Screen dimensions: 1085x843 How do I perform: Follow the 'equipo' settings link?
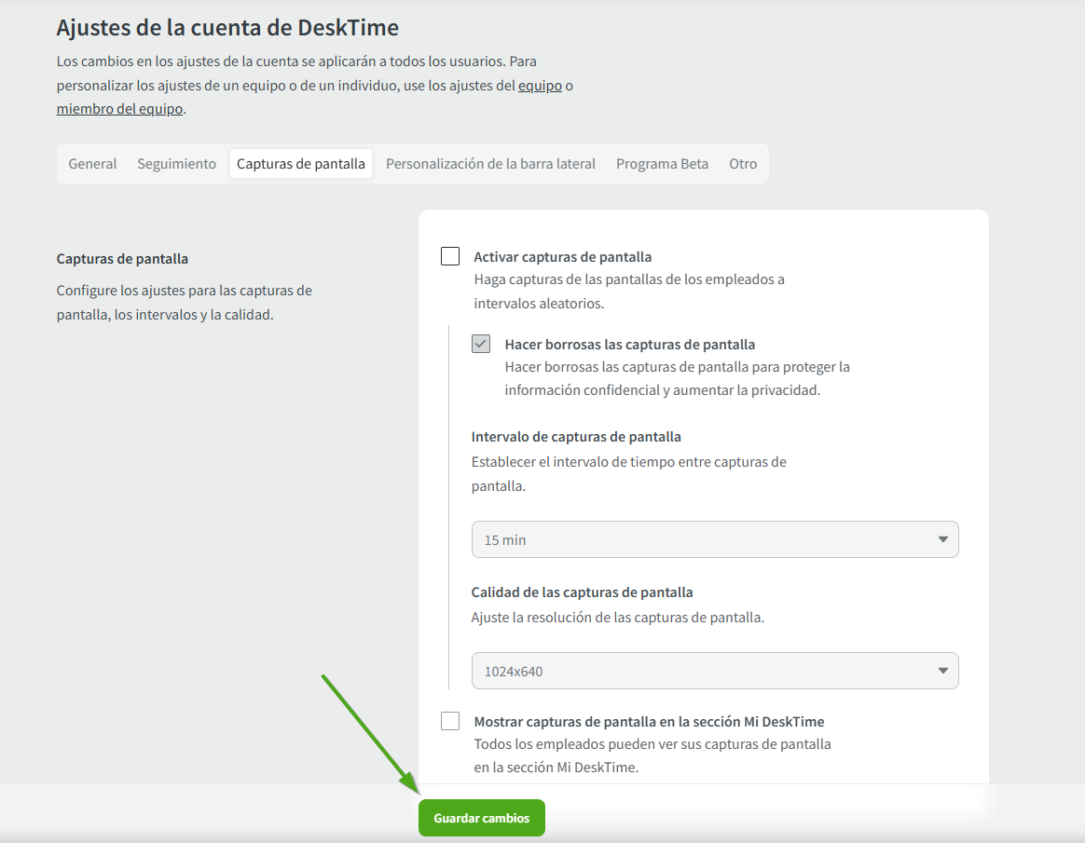(540, 86)
